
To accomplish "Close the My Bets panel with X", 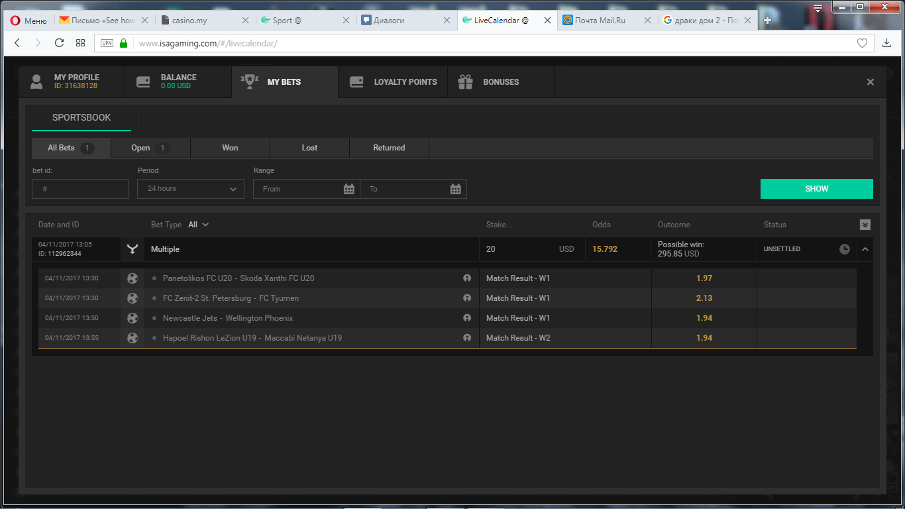I will click(871, 82).
